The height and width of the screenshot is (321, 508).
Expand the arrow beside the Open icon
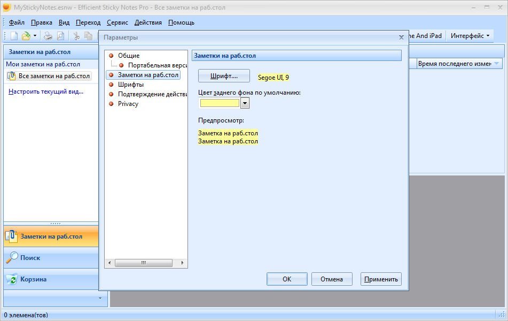click(35, 36)
